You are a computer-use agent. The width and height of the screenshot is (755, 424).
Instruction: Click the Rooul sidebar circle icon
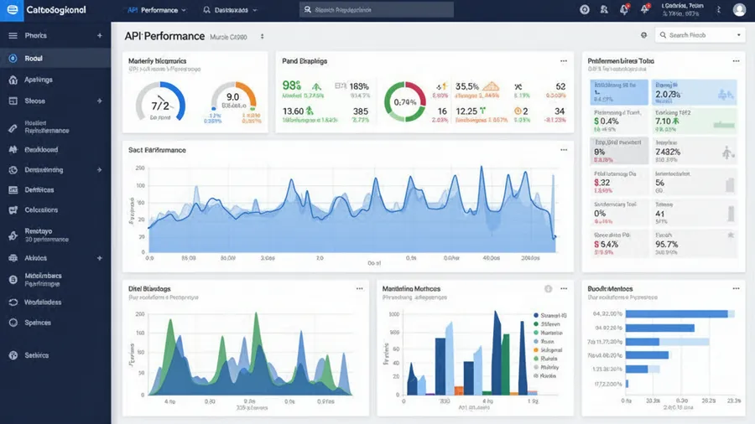pos(13,58)
